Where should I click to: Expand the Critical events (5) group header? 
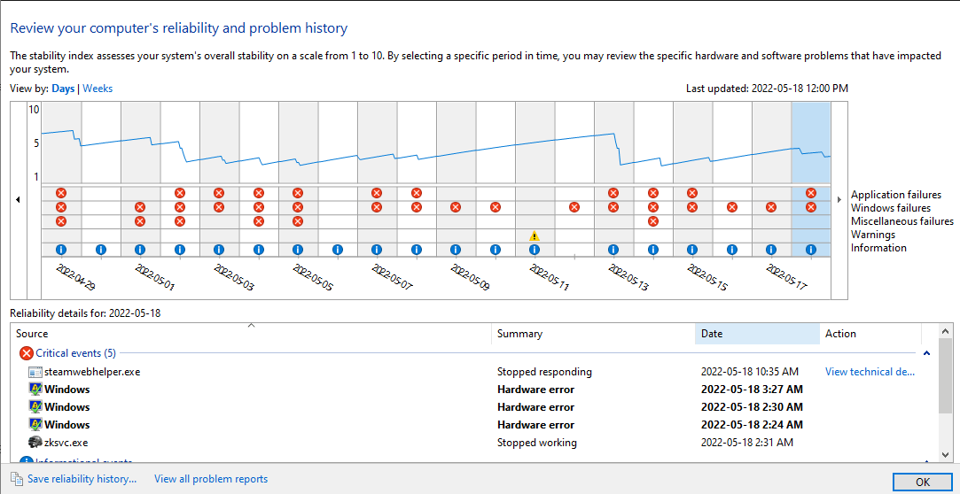pos(76,352)
